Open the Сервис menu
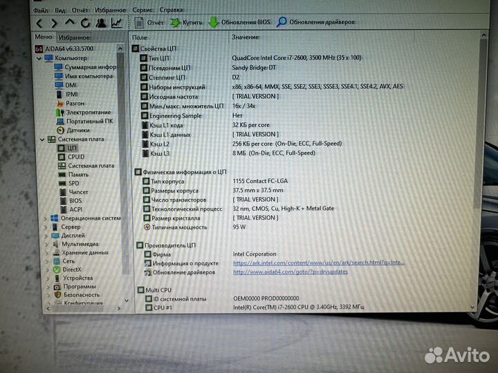 click(x=142, y=10)
